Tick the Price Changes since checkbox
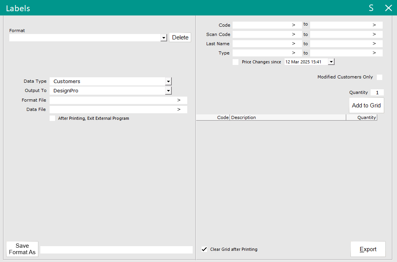397x262 pixels. point(235,62)
